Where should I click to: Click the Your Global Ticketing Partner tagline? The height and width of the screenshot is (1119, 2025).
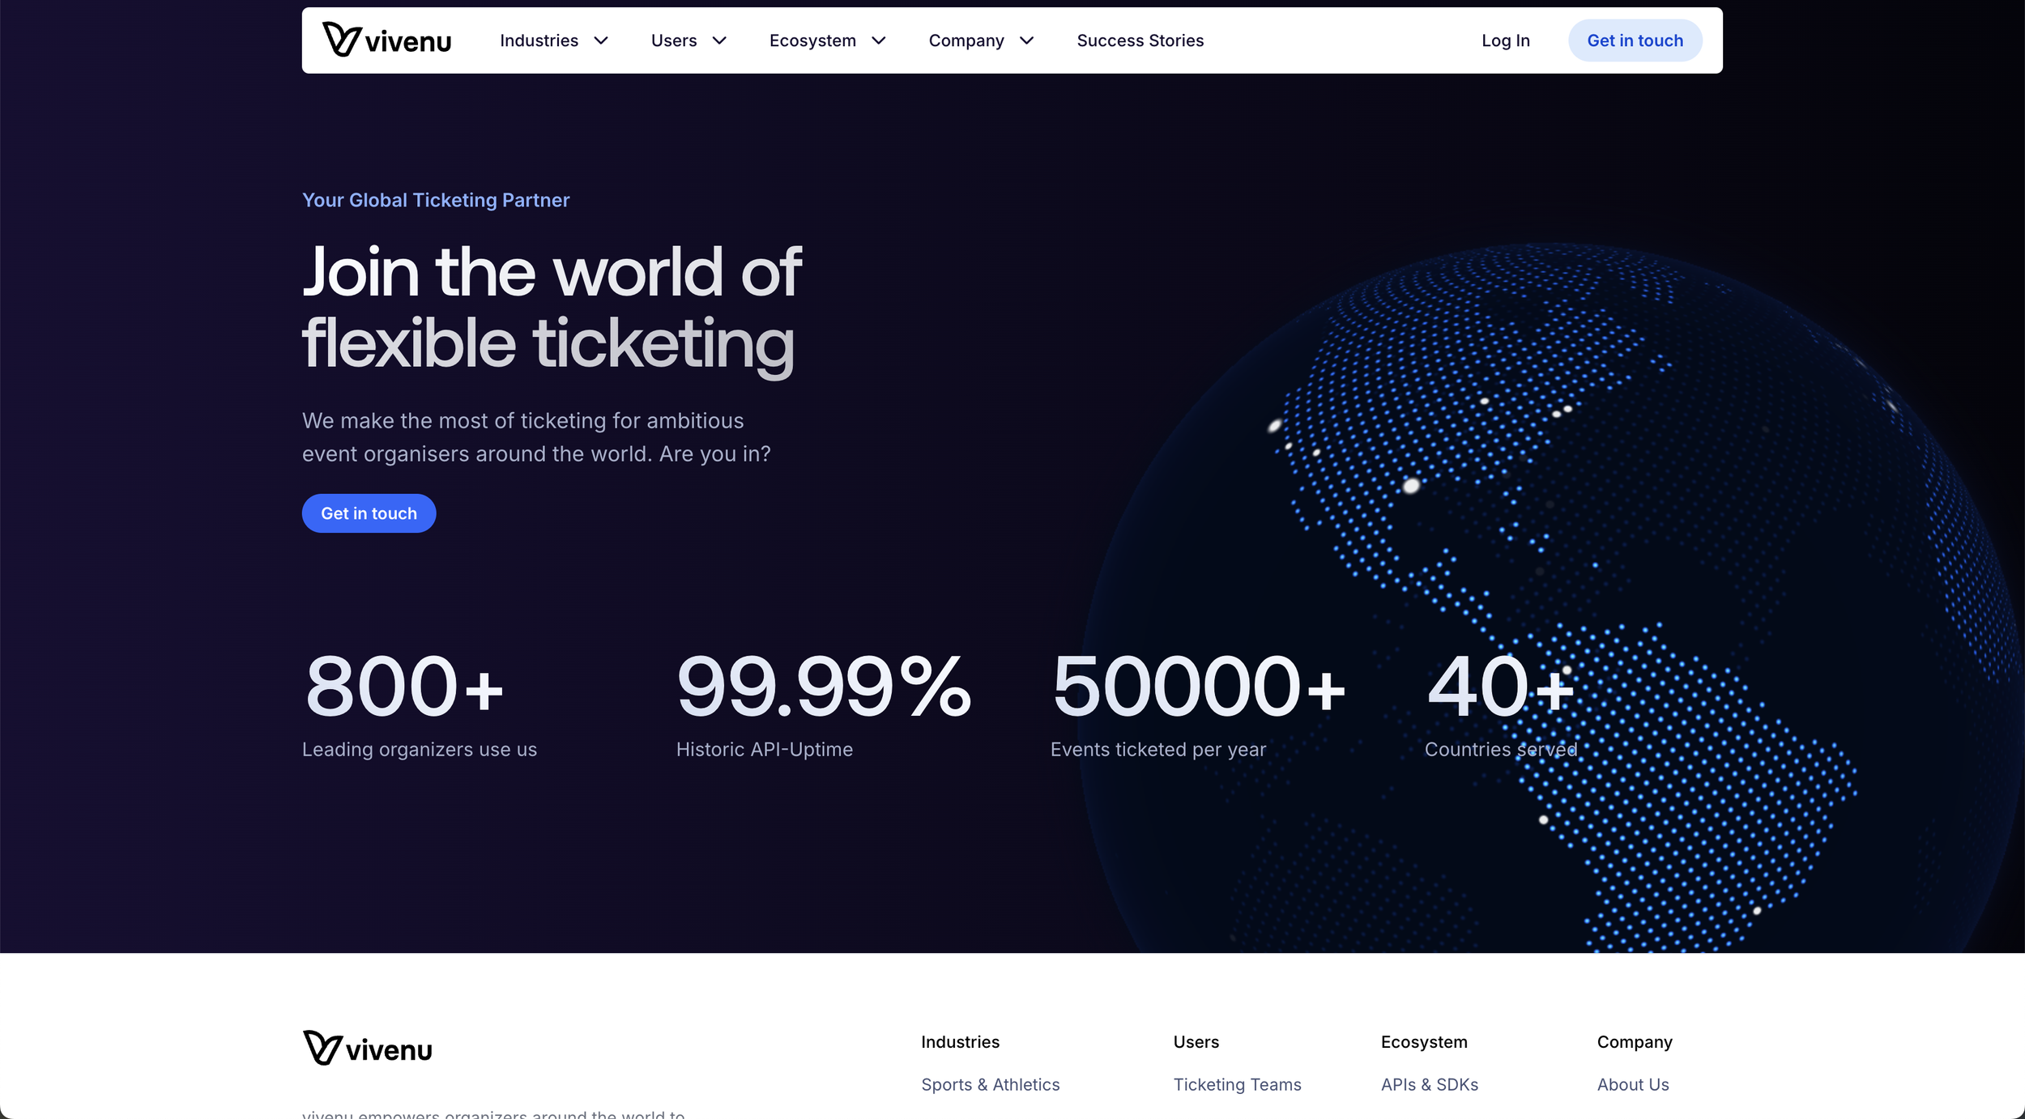[436, 200]
